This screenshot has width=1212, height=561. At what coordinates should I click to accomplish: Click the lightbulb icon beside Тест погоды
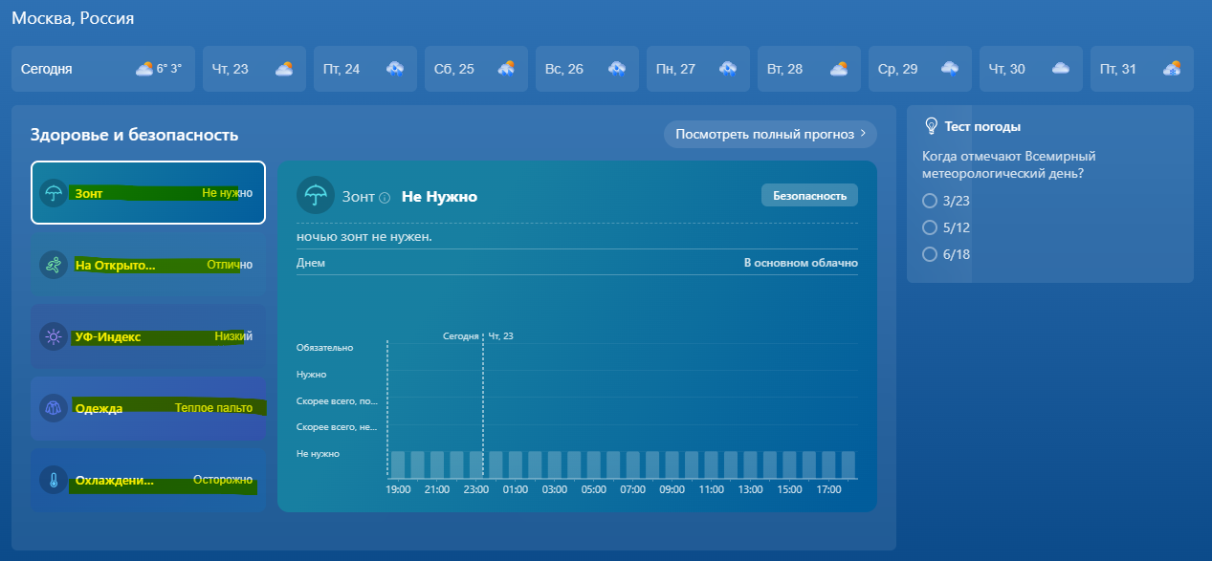click(x=931, y=126)
